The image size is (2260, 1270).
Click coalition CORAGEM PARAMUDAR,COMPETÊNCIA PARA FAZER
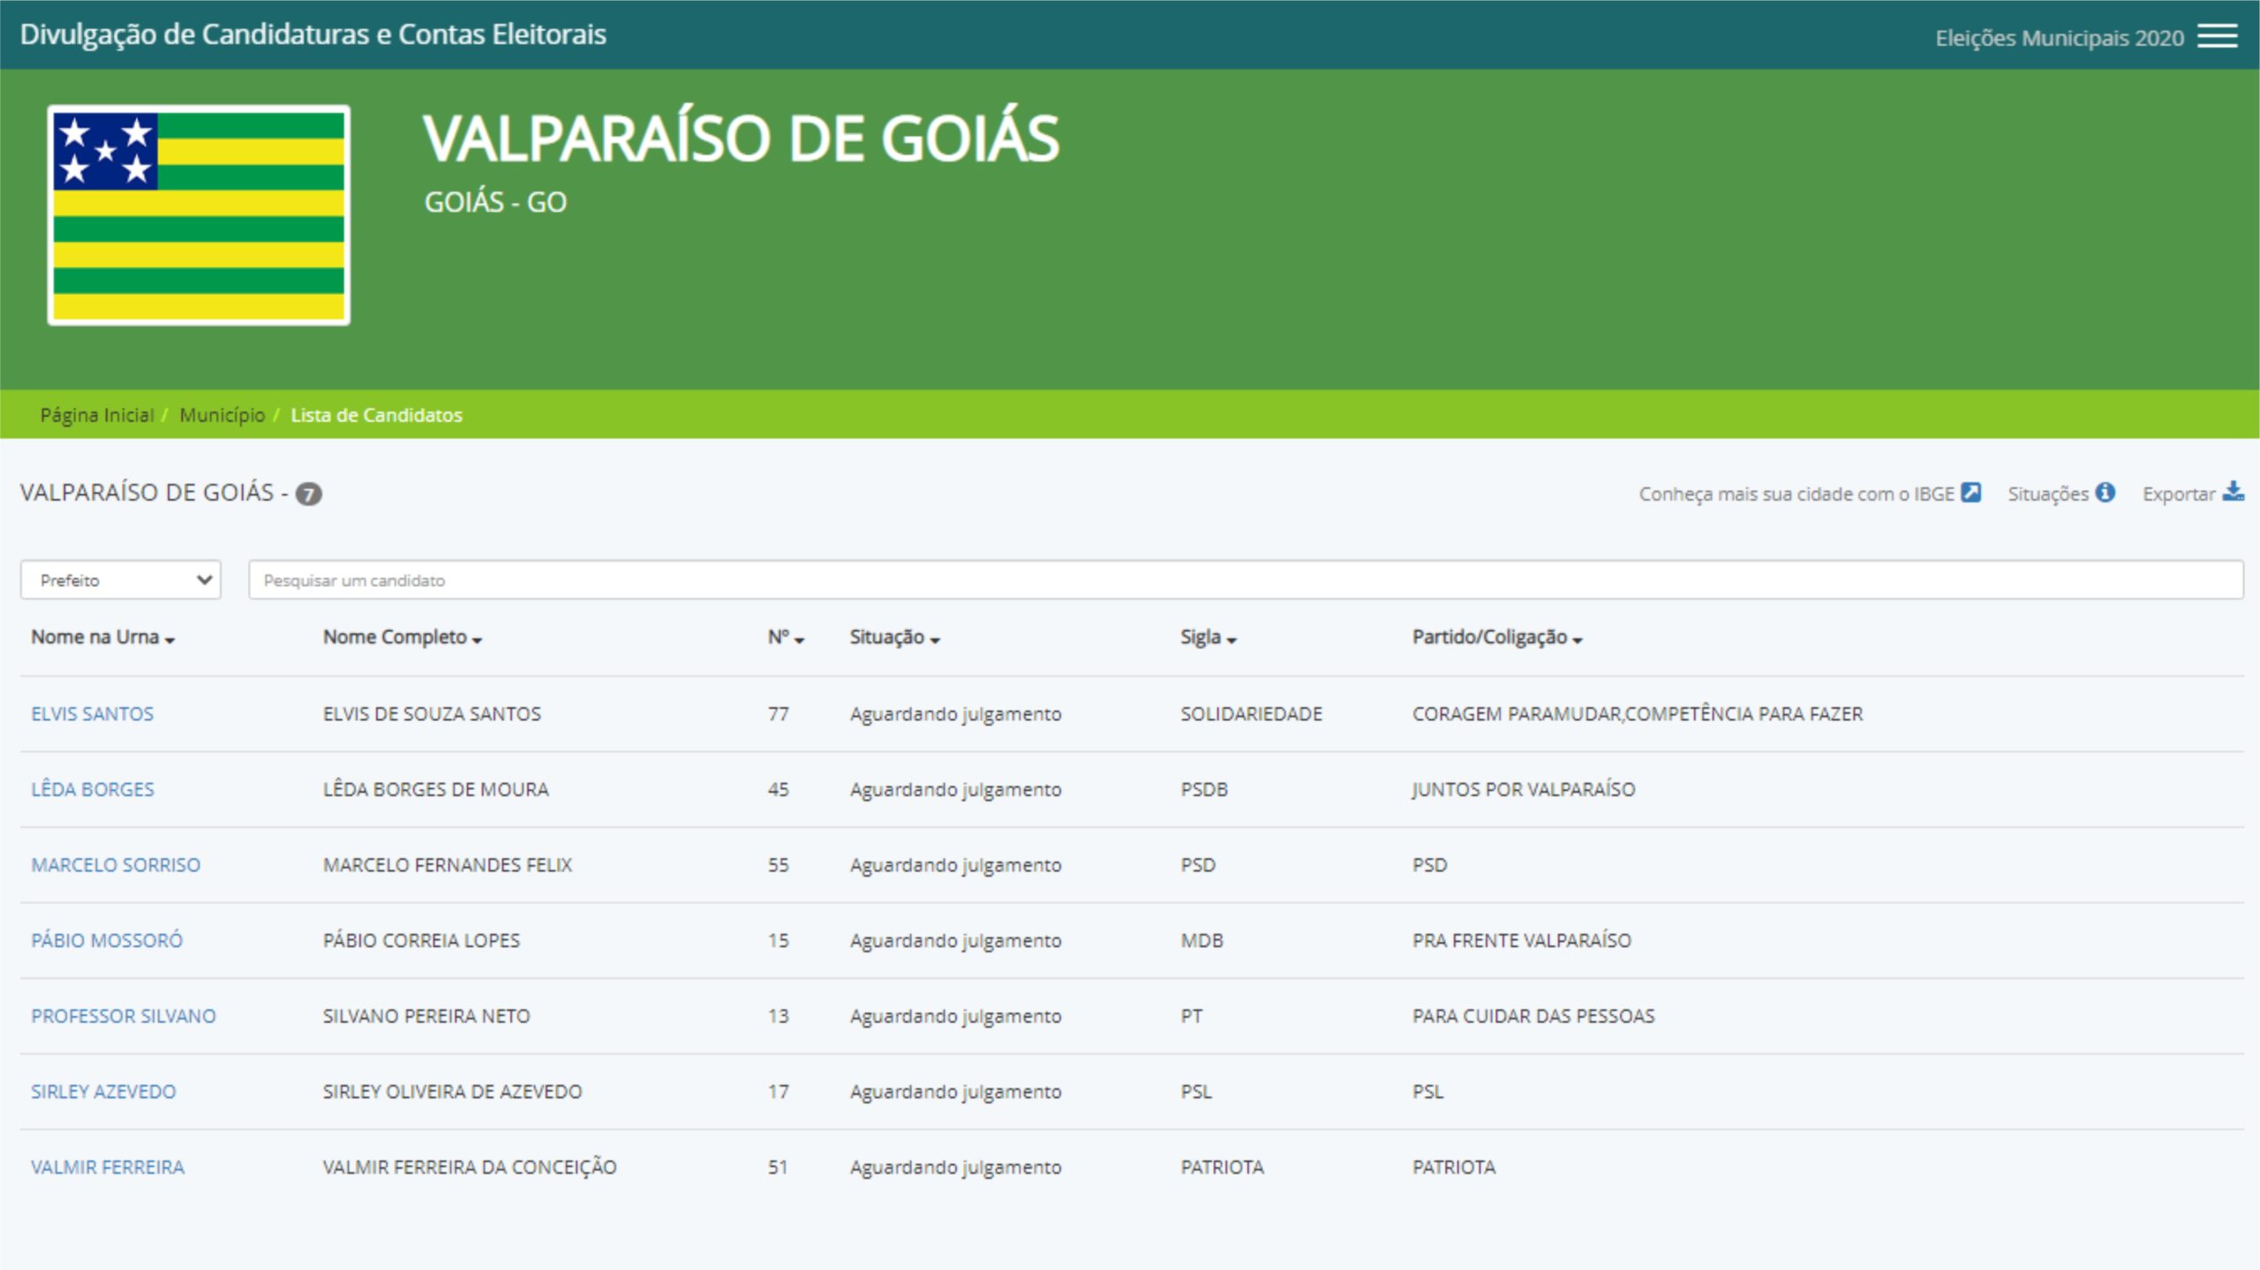[1638, 714]
